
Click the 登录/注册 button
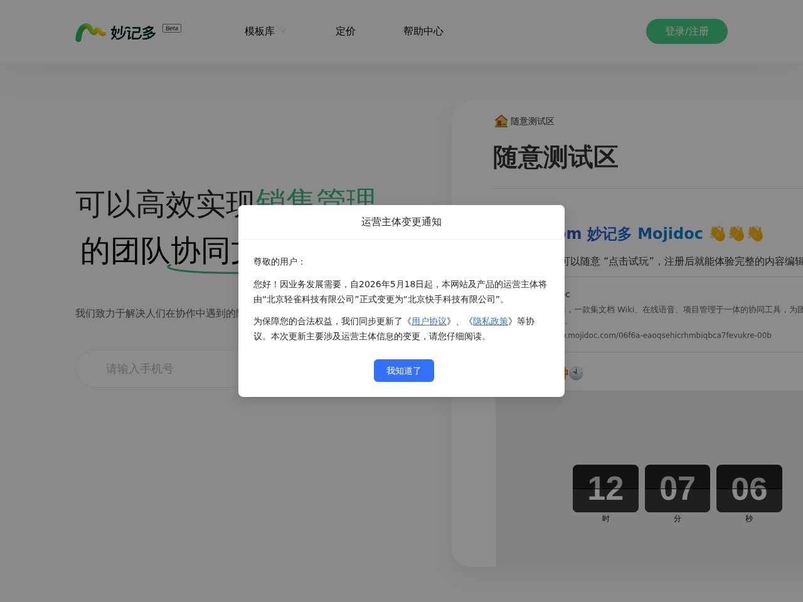pyautogui.click(x=687, y=31)
